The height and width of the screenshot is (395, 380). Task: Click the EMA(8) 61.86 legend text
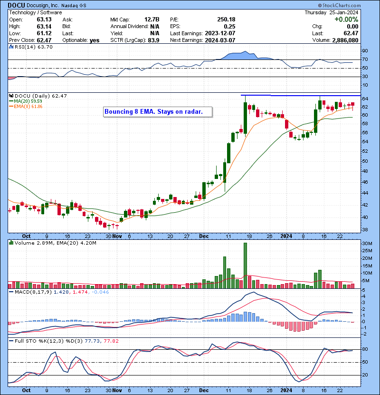point(28,107)
